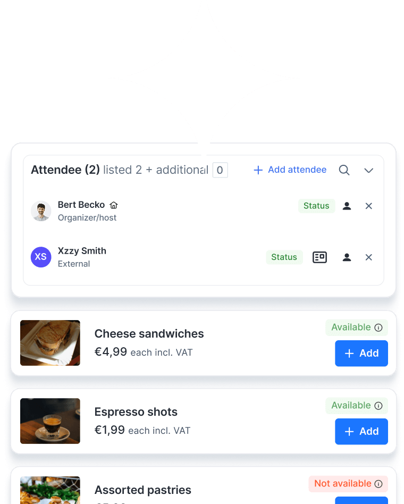Select the XS purple avatar
This screenshot has width=404, height=504.
(41, 257)
